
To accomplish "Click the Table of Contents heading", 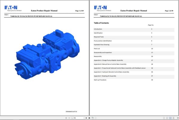I will tap(101, 23).
